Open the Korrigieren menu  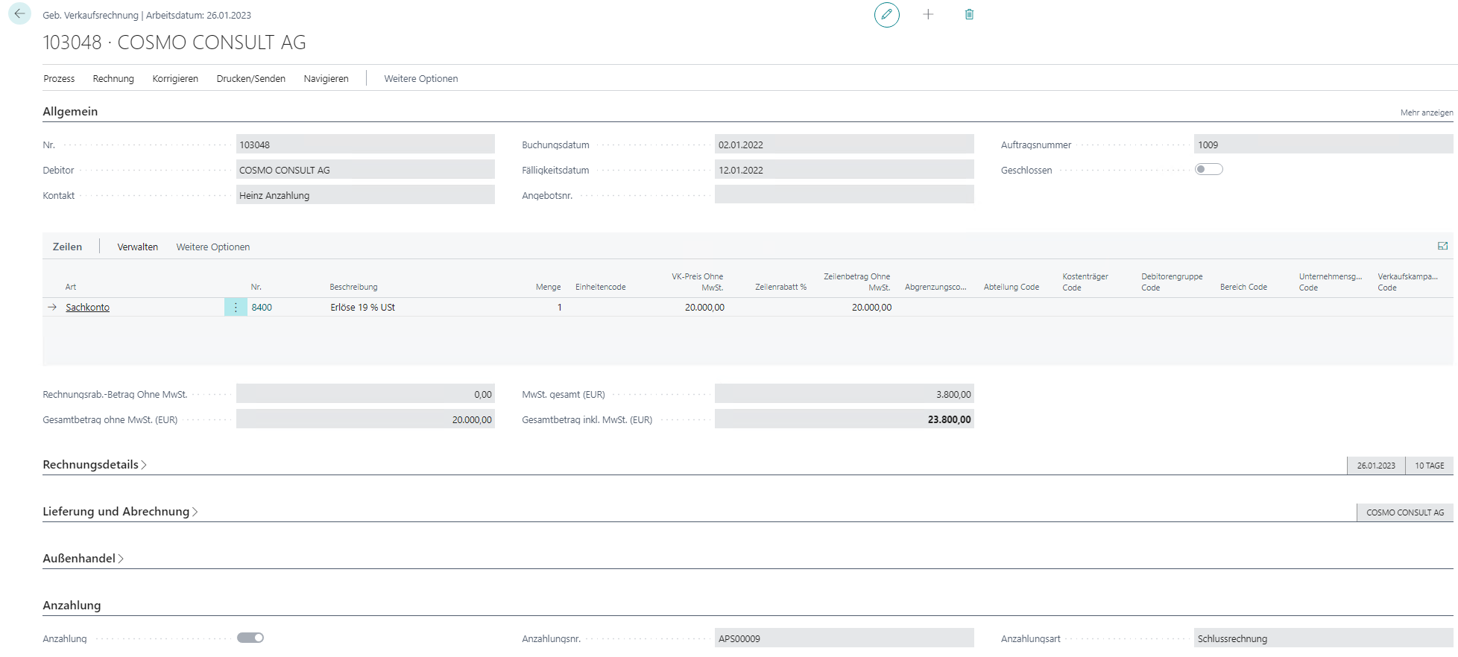coord(175,78)
